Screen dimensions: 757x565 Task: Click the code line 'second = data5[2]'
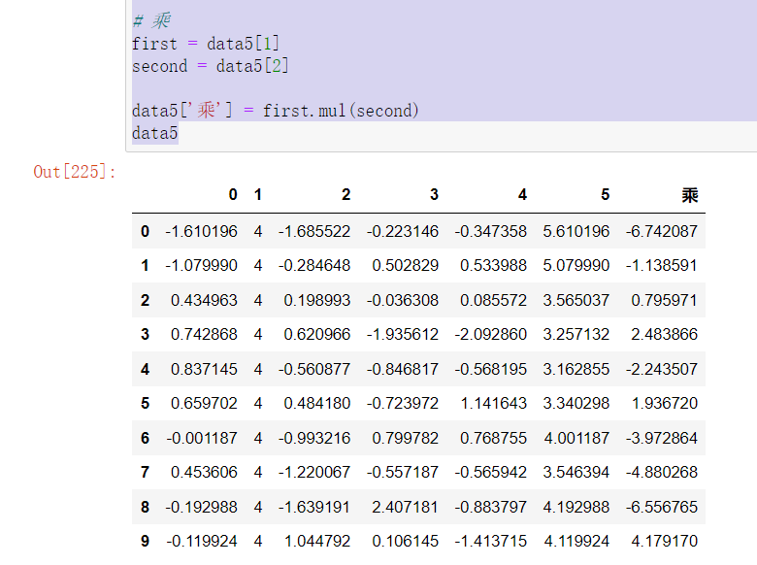coord(211,66)
